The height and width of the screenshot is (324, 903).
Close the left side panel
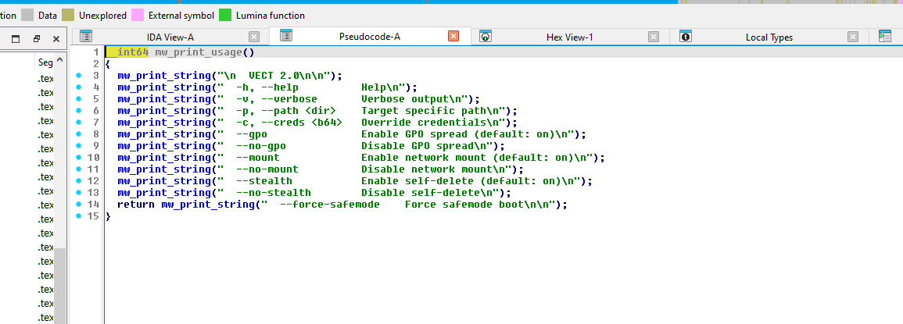coord(56,38)
